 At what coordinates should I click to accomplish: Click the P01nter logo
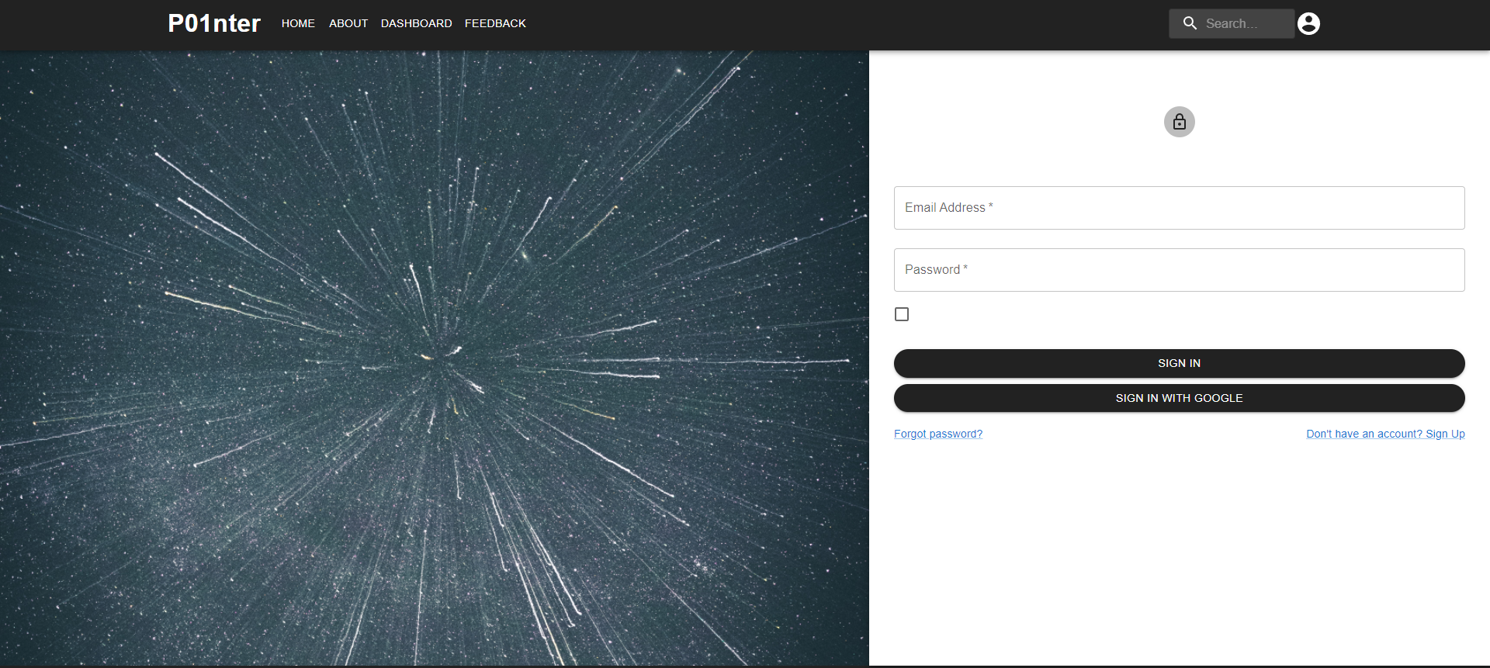click(214, 23)
